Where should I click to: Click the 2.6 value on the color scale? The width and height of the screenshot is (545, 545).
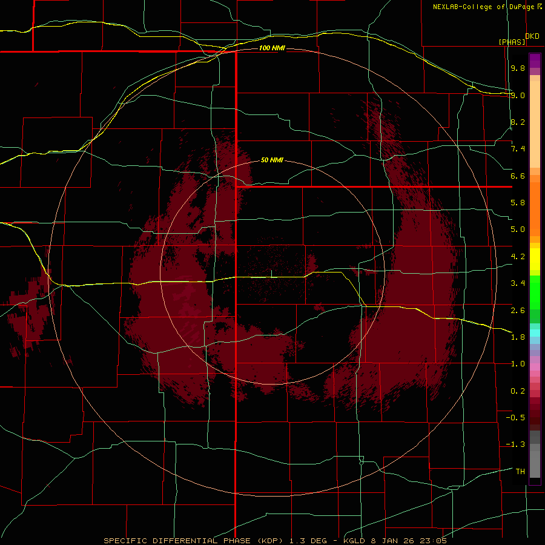518,311
